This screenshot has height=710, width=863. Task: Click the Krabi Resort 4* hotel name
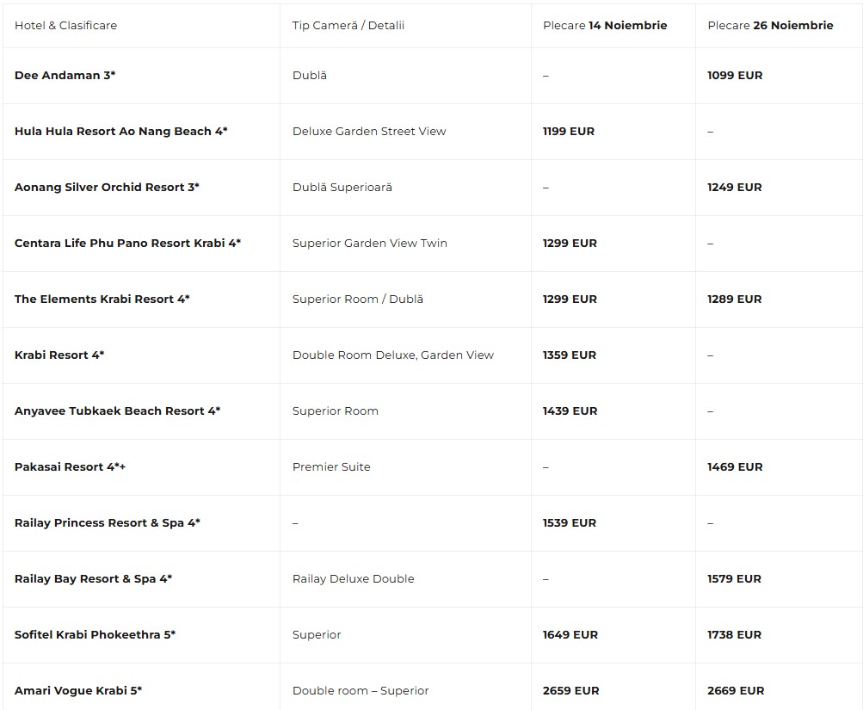[x=59, y=355]
